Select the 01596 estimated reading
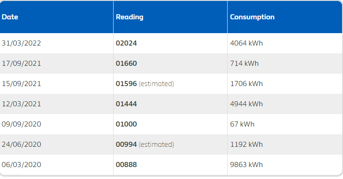The height and width of the screenshot is (179, 343). pyautogui.click(x=145, y=84)
